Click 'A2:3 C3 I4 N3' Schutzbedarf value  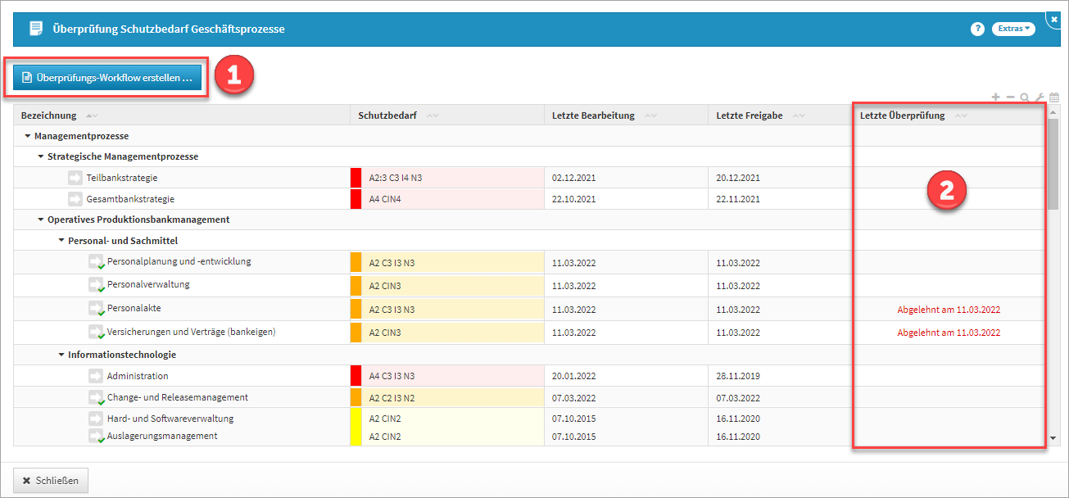(396, 178)
